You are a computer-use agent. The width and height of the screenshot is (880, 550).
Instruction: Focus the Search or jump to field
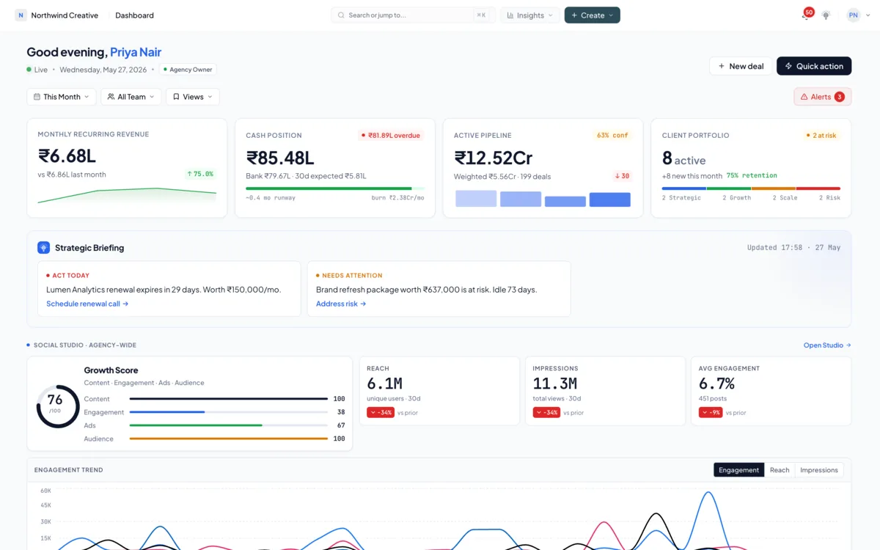tap(414, 15)
